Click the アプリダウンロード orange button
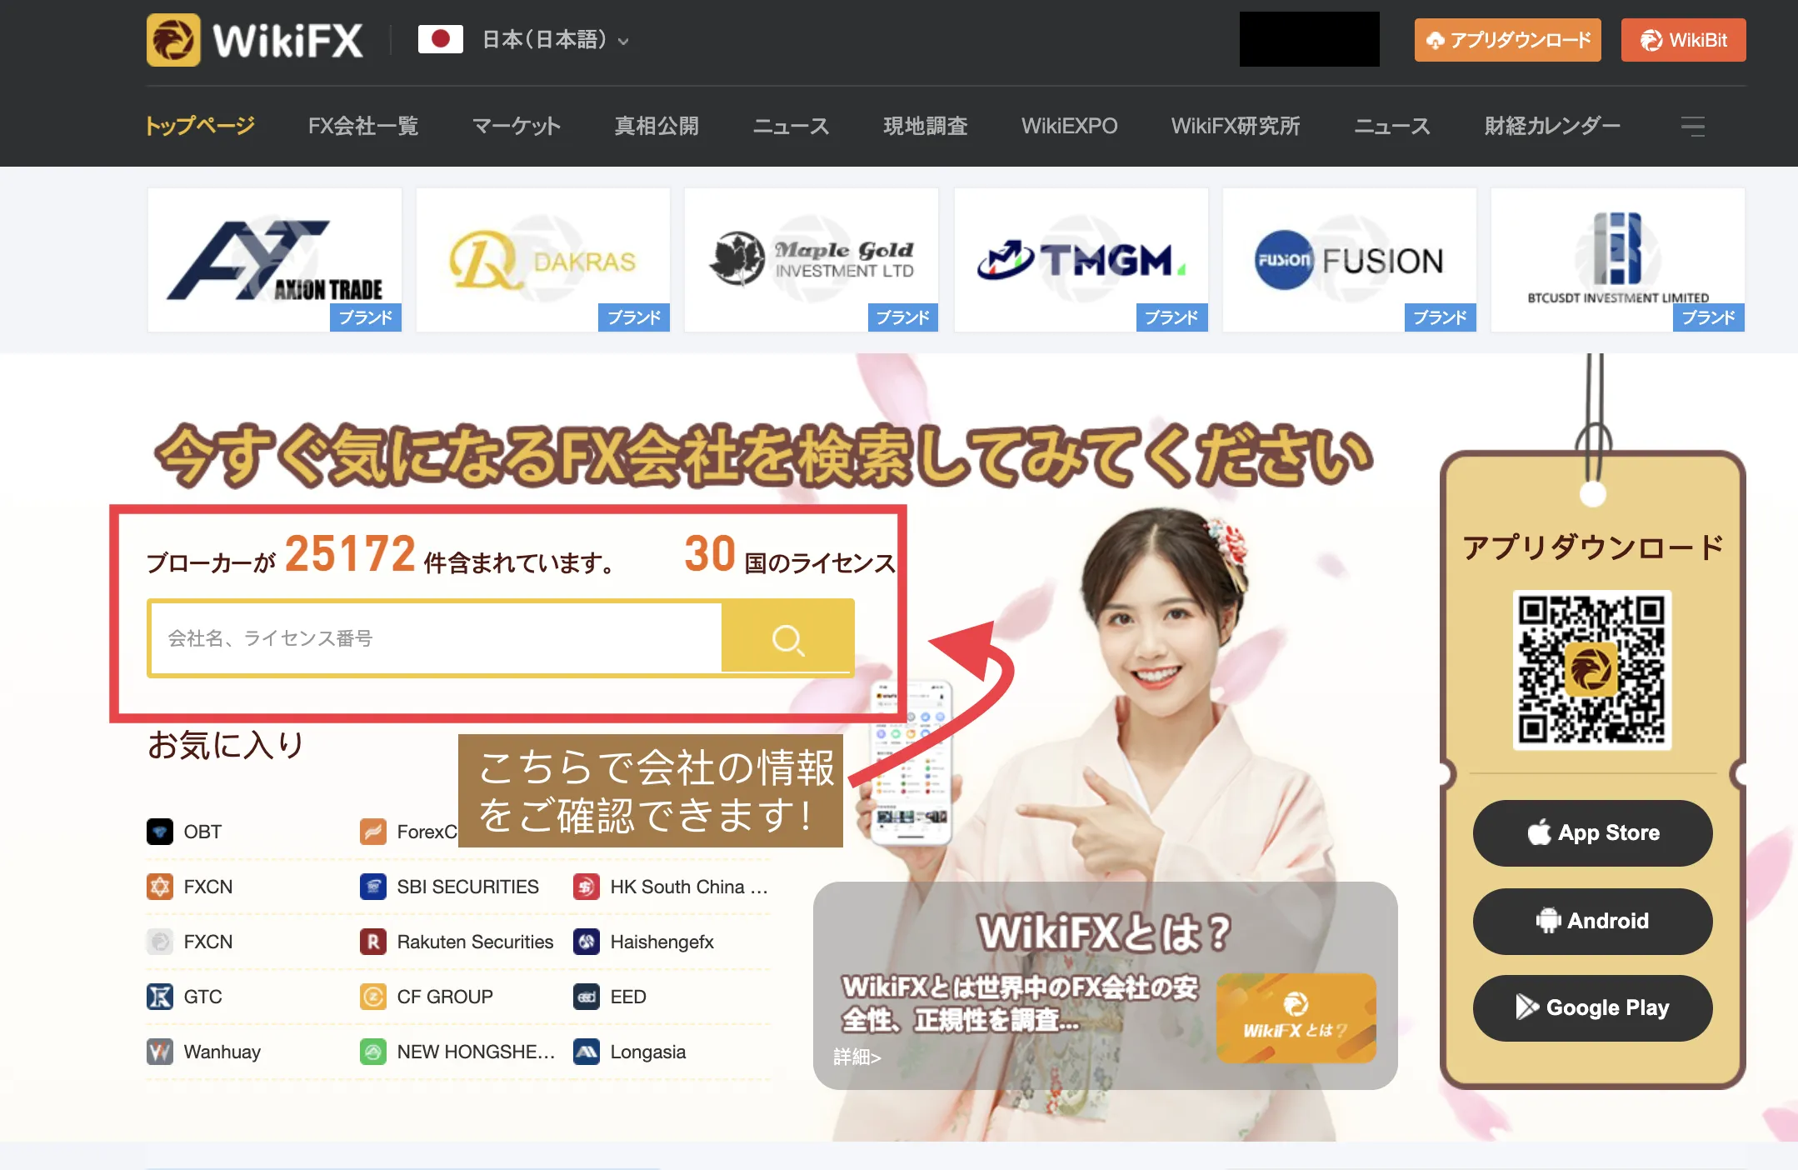The width and height of the screenshot is (1798, 1170). (1507, 40)
